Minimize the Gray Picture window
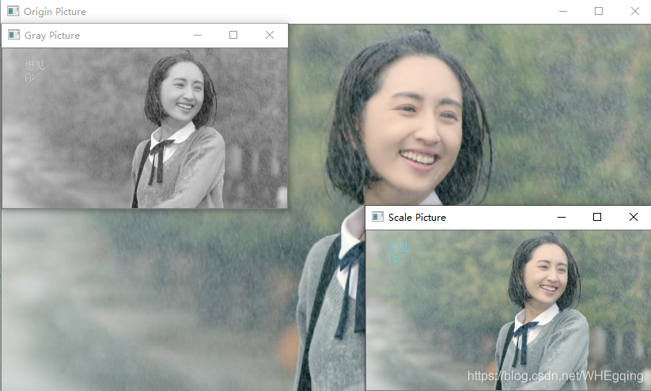Image resolution: width=651 pixels, height=391 pixels. 198,35
